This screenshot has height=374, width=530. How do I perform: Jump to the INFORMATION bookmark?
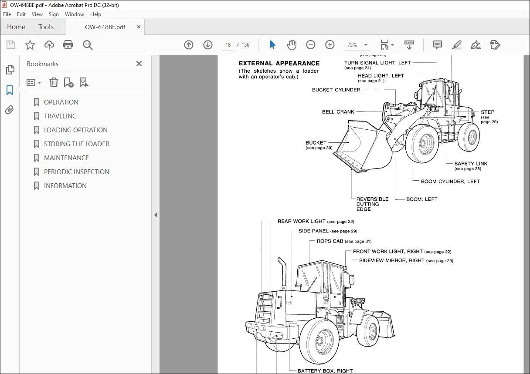click(65, 185)
